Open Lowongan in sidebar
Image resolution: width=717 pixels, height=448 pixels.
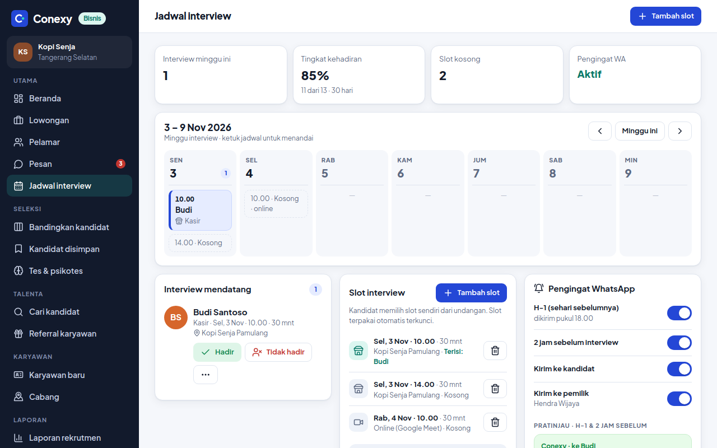tap(69, 120)
